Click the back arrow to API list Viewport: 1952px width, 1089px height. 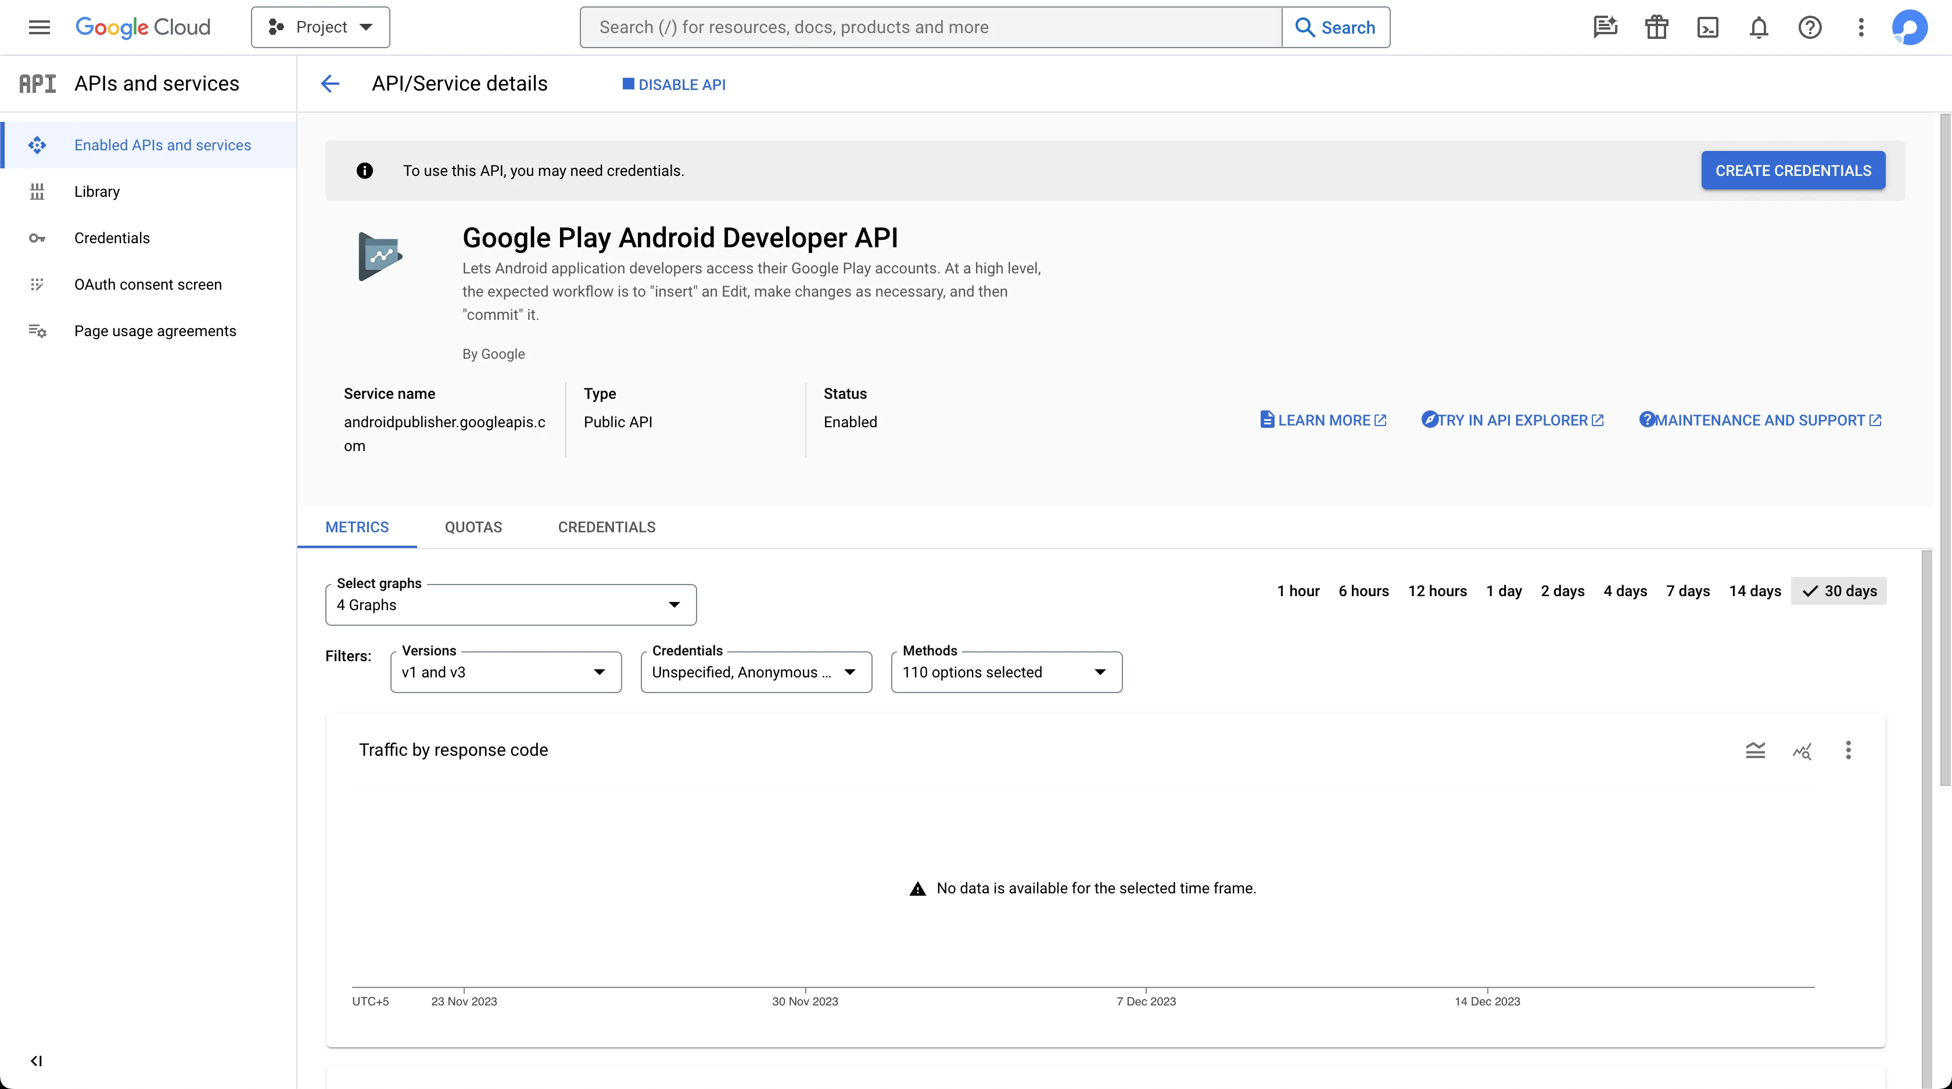pos(329,84)
